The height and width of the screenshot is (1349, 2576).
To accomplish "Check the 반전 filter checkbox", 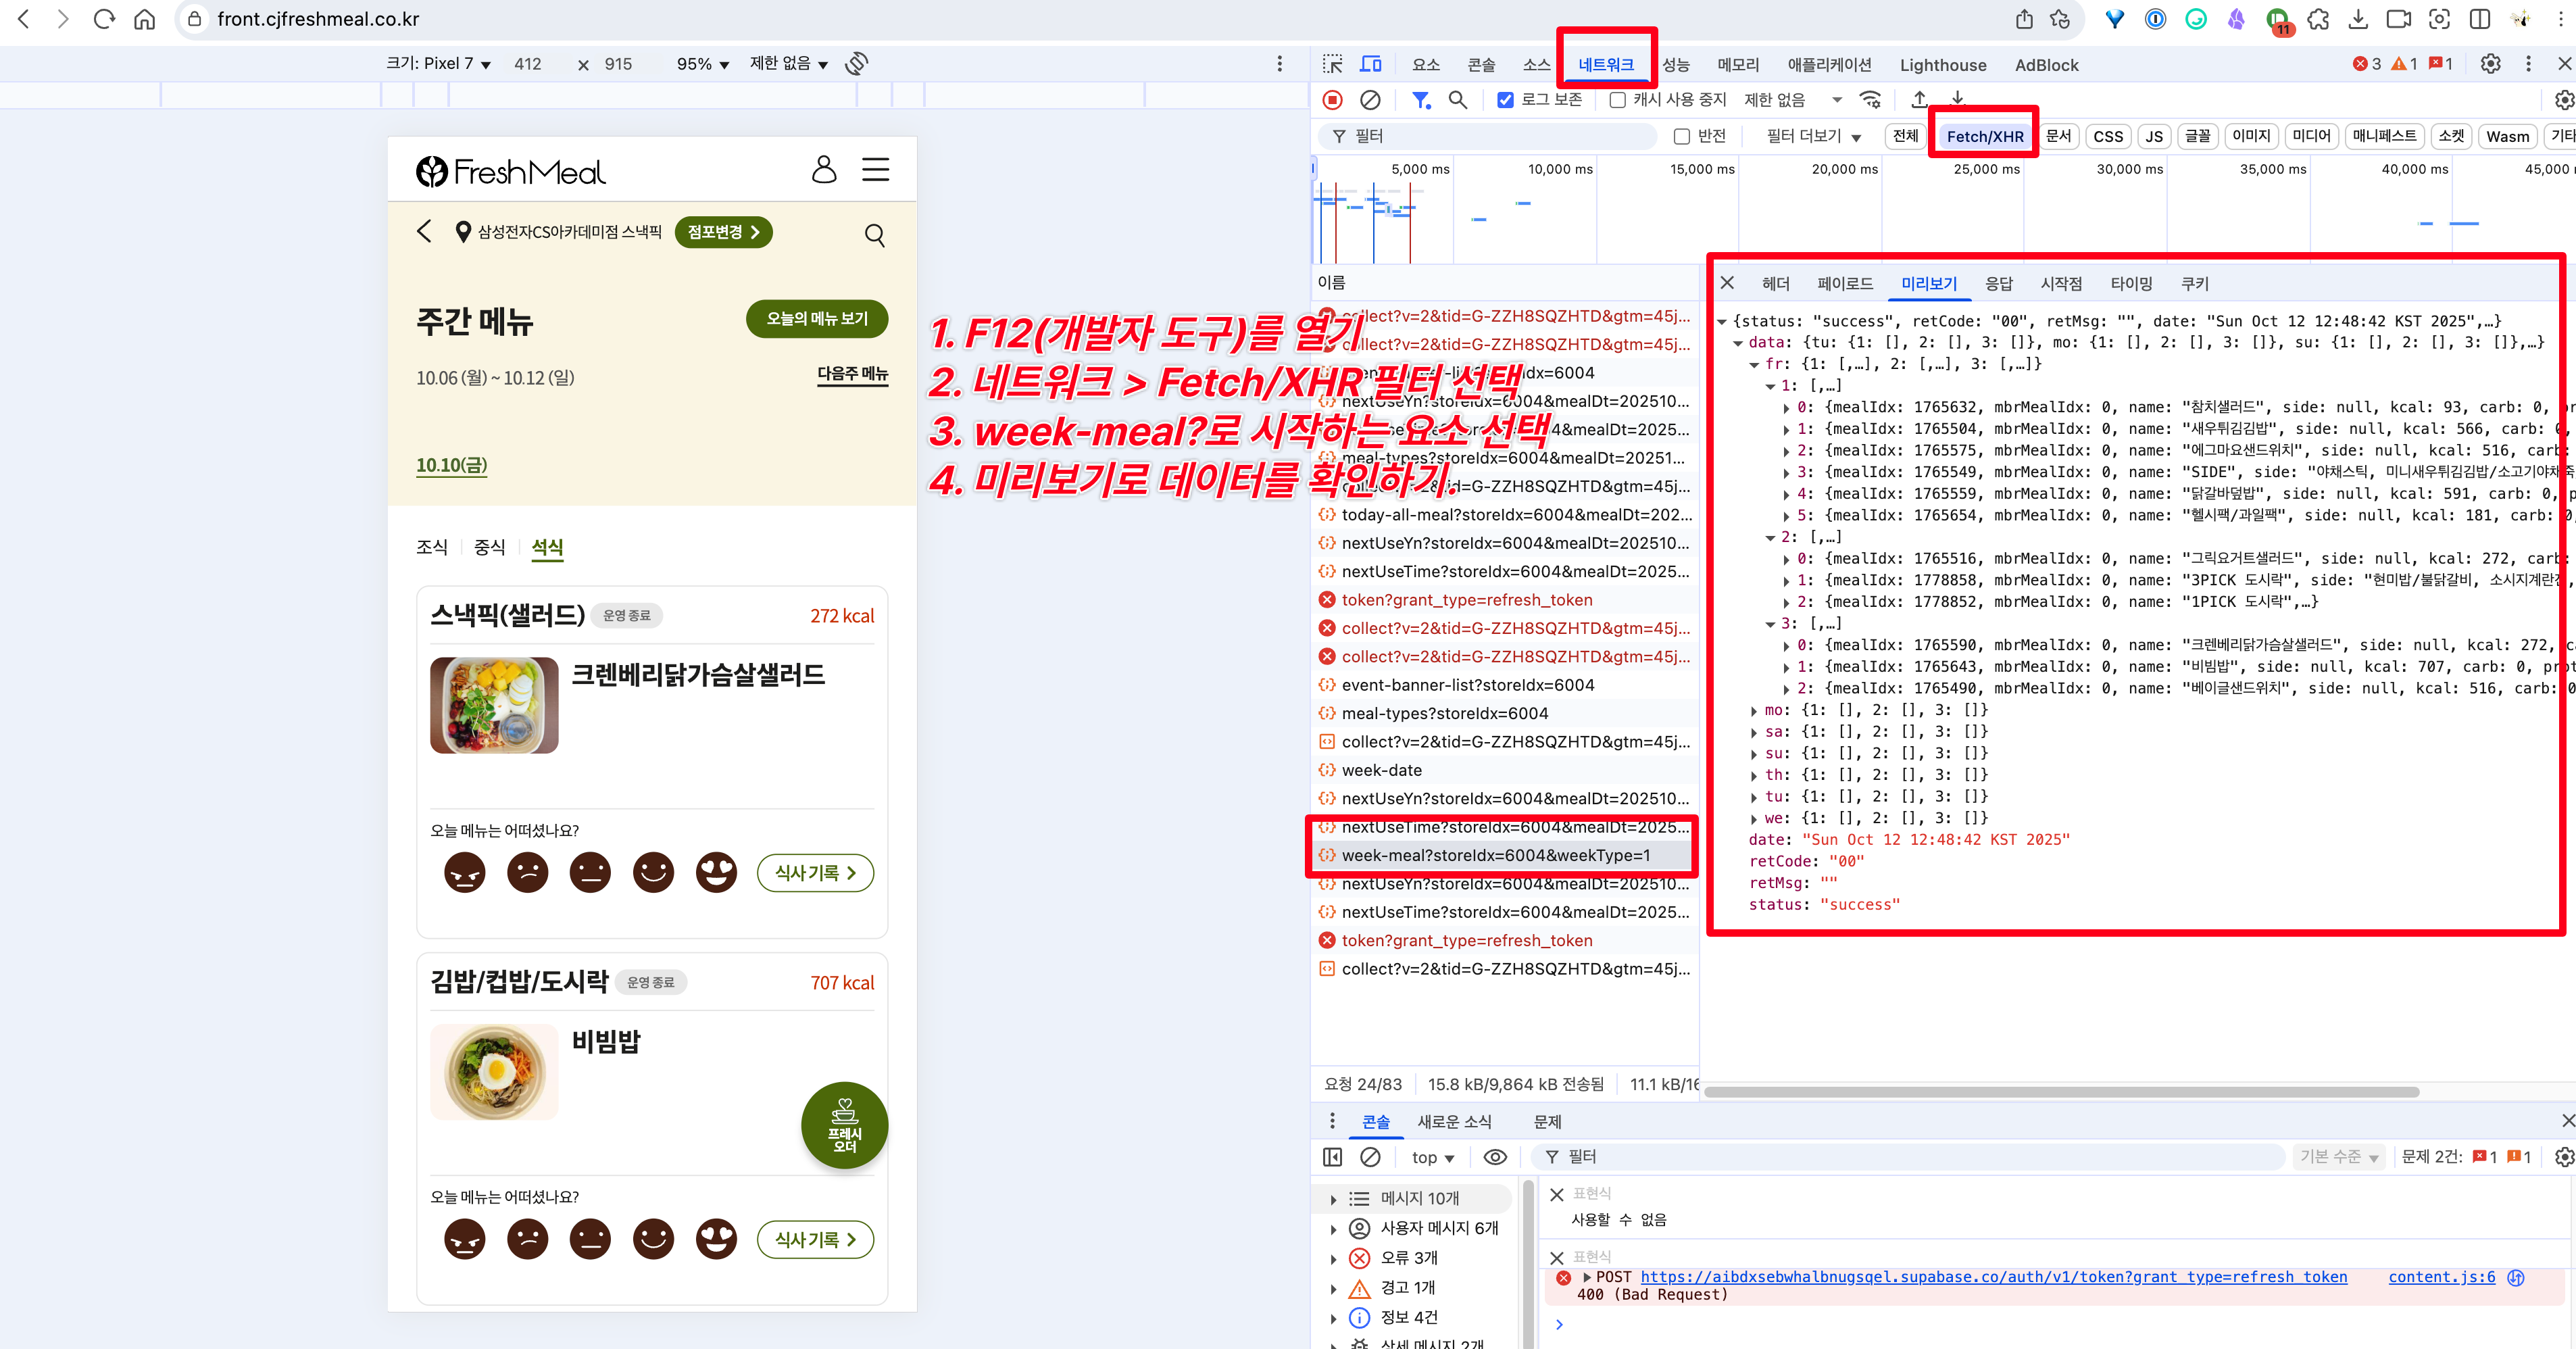I will pyautogui.click(x=1682, y=137).
